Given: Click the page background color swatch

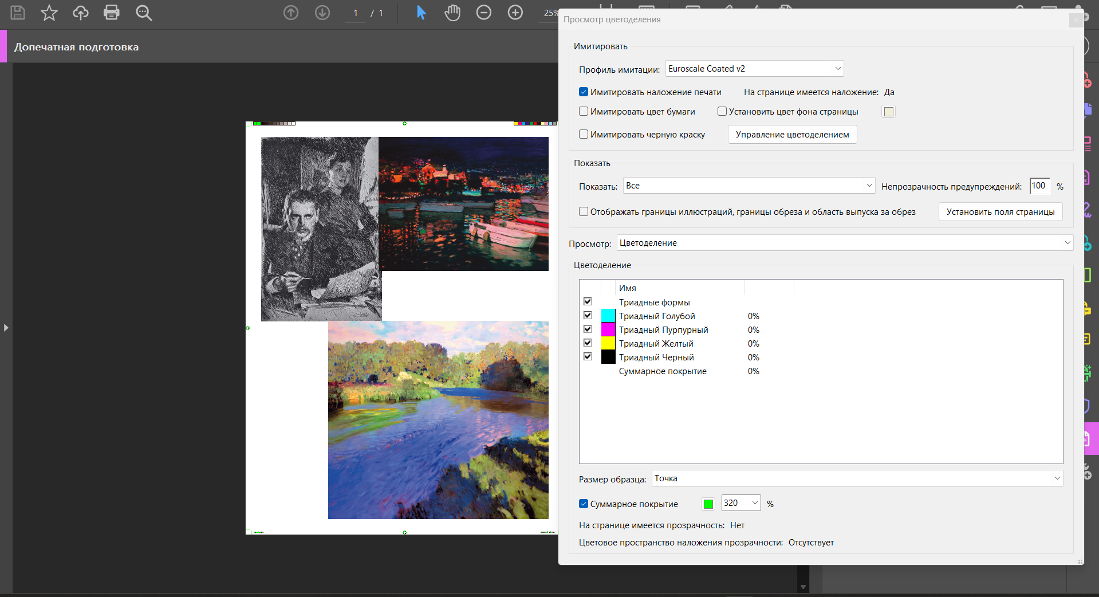Looking at the screenshot, I should [889, 112].
